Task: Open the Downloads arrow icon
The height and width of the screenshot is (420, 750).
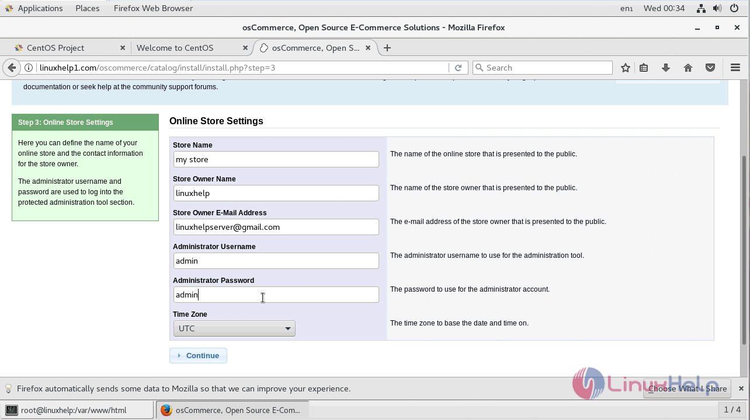Action: (665, 68)
